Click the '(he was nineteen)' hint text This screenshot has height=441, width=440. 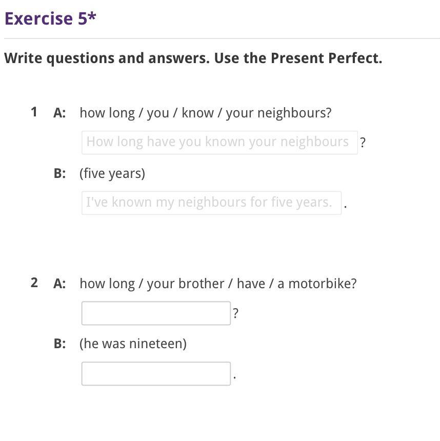(133, 344)
